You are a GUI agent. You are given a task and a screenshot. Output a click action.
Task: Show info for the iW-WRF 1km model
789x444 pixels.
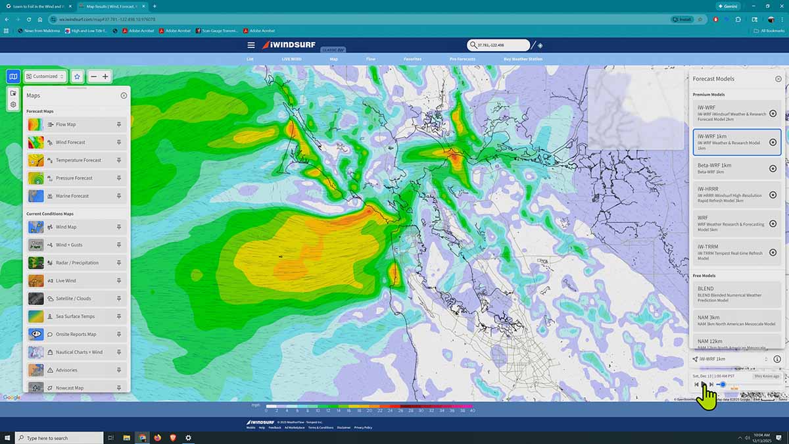tap(777, 359)
